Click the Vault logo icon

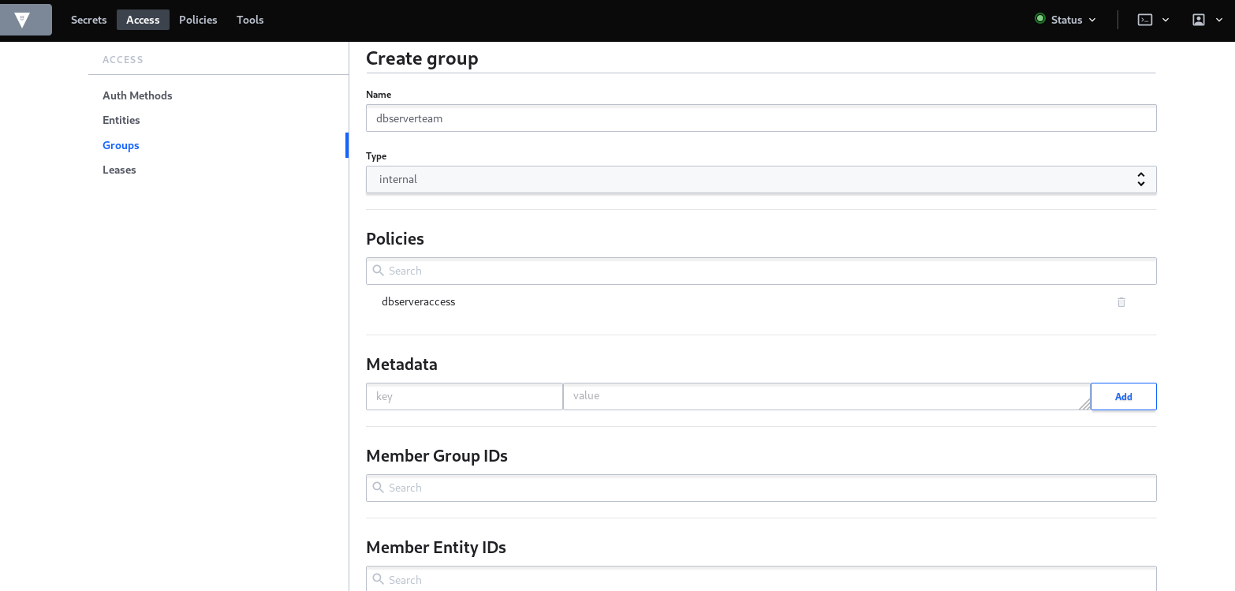coord(22,20)
